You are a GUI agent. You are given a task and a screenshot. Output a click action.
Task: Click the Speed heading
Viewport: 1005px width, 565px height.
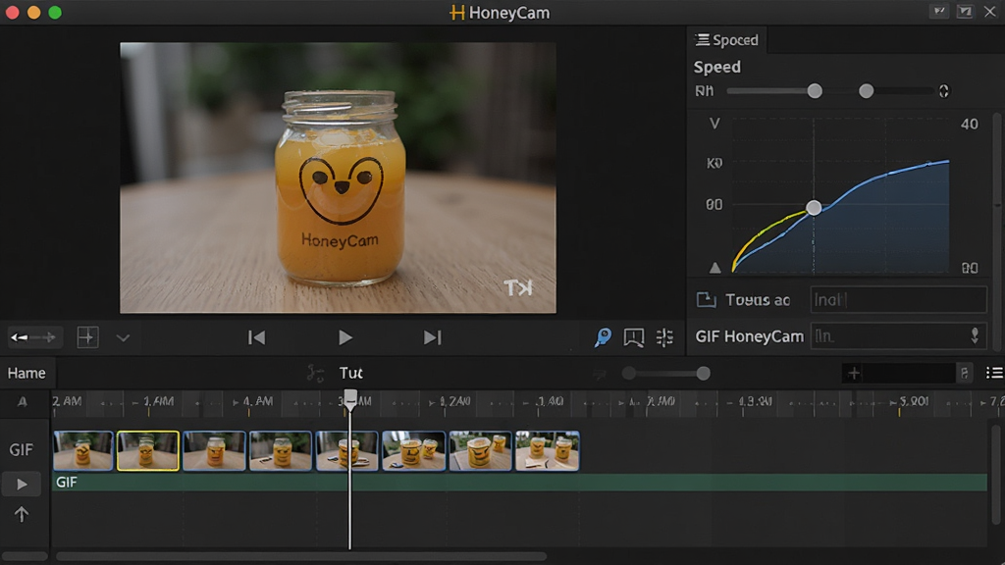pyautogui.click(x=717, y=67)
